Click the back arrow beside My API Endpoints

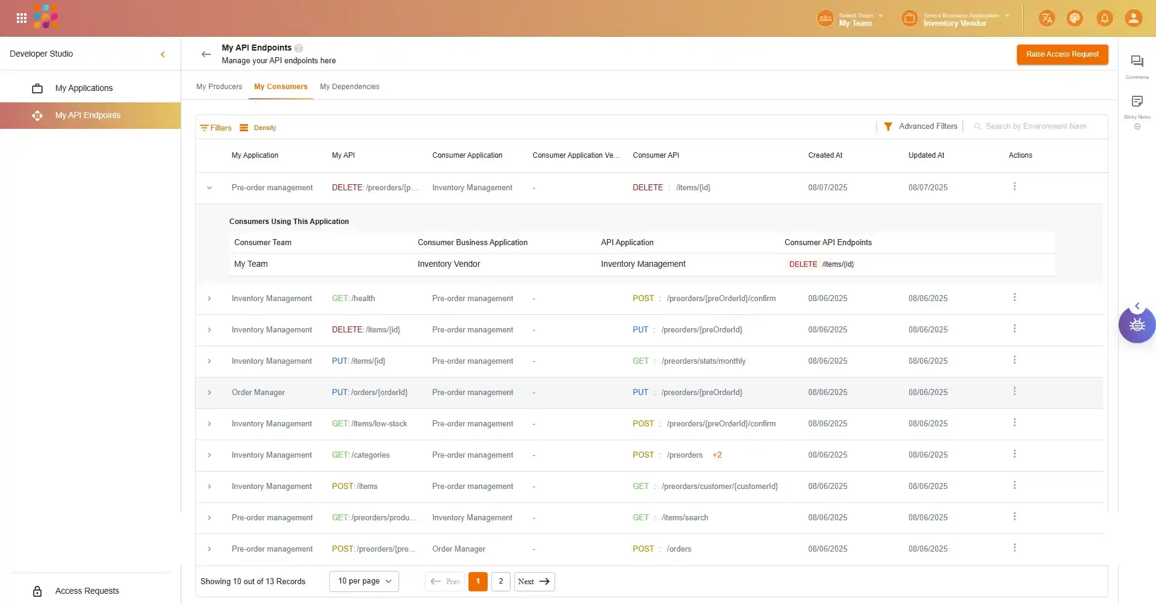point(206,54)
